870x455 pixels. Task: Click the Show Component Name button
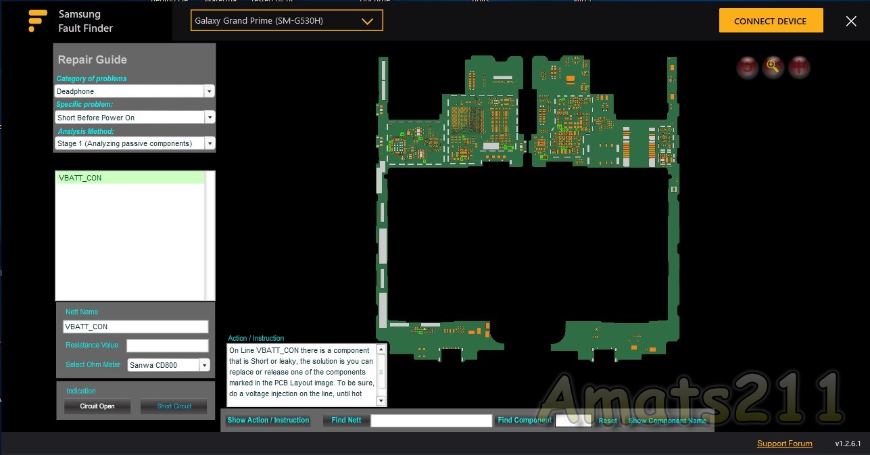point(667,421)
